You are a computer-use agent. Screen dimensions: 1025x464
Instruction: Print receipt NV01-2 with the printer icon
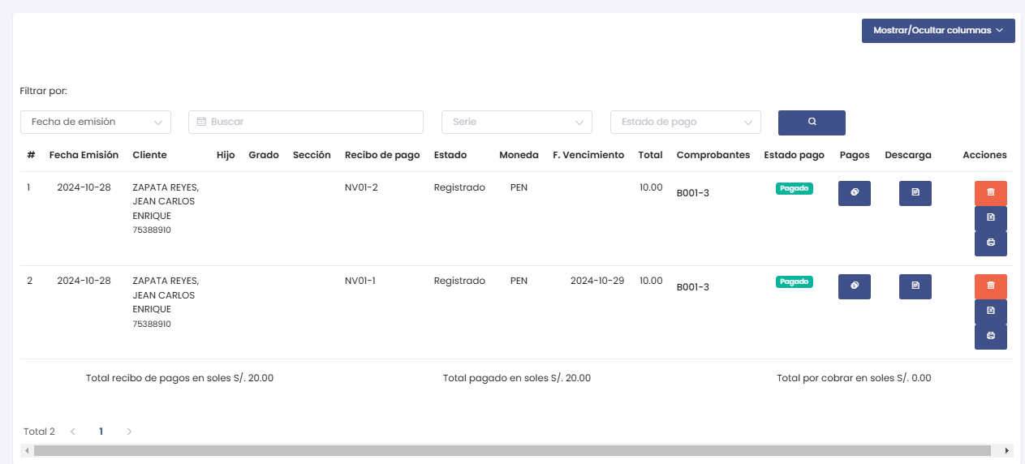pyautogui.click(x=990, y=243)
